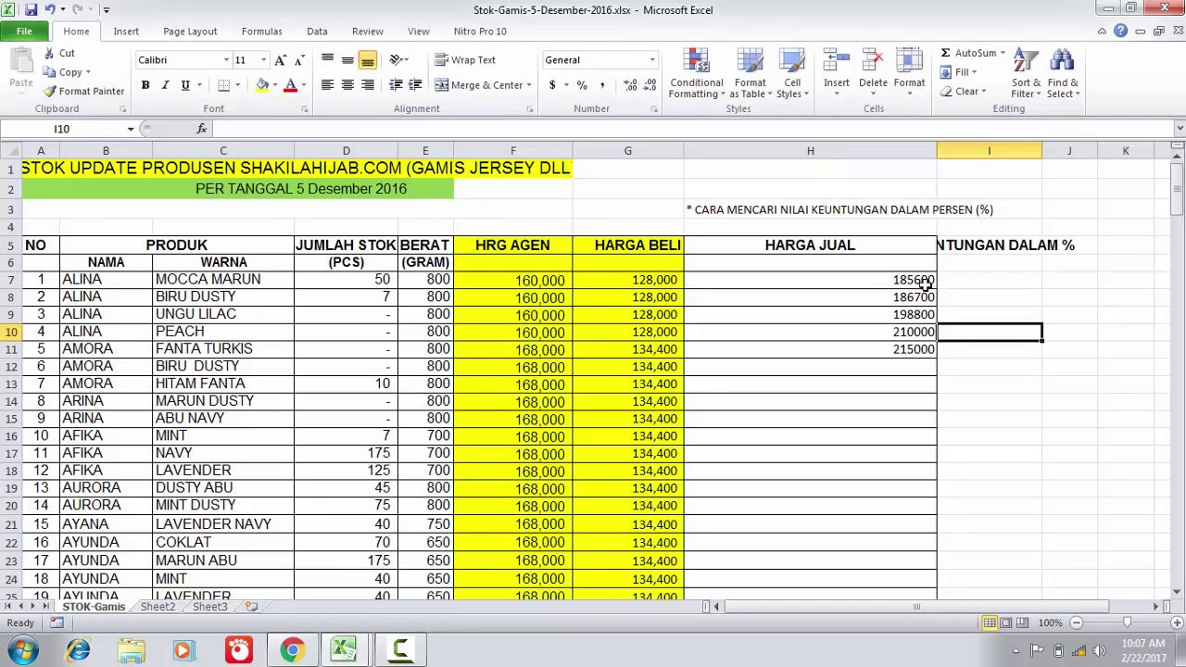This screenshot has width=1186, height=667.
Task: Open the Sort & Filter dropdown
Action: click(1026, 73)
